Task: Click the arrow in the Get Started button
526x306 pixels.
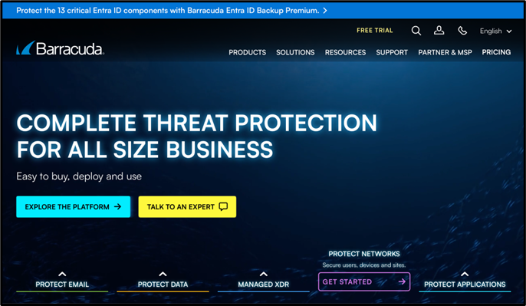Action: click(402, 281)
